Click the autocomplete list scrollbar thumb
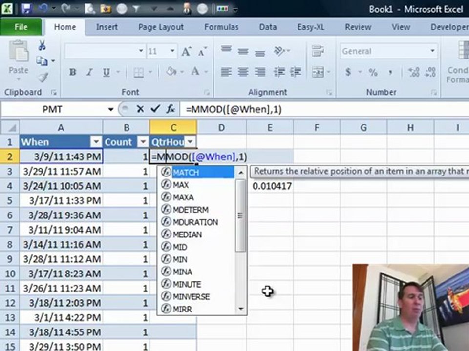Screen dimensions: 469x351 click(x=240, y=215)
